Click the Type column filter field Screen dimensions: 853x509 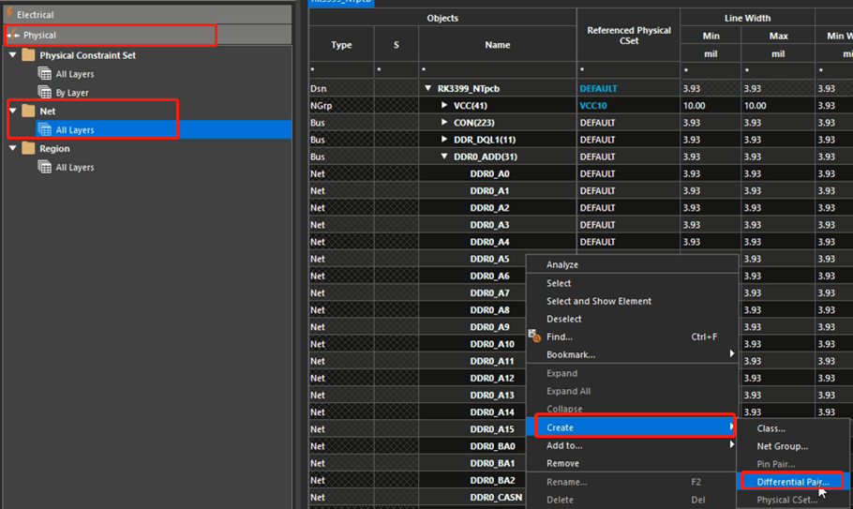pos(341,69)
